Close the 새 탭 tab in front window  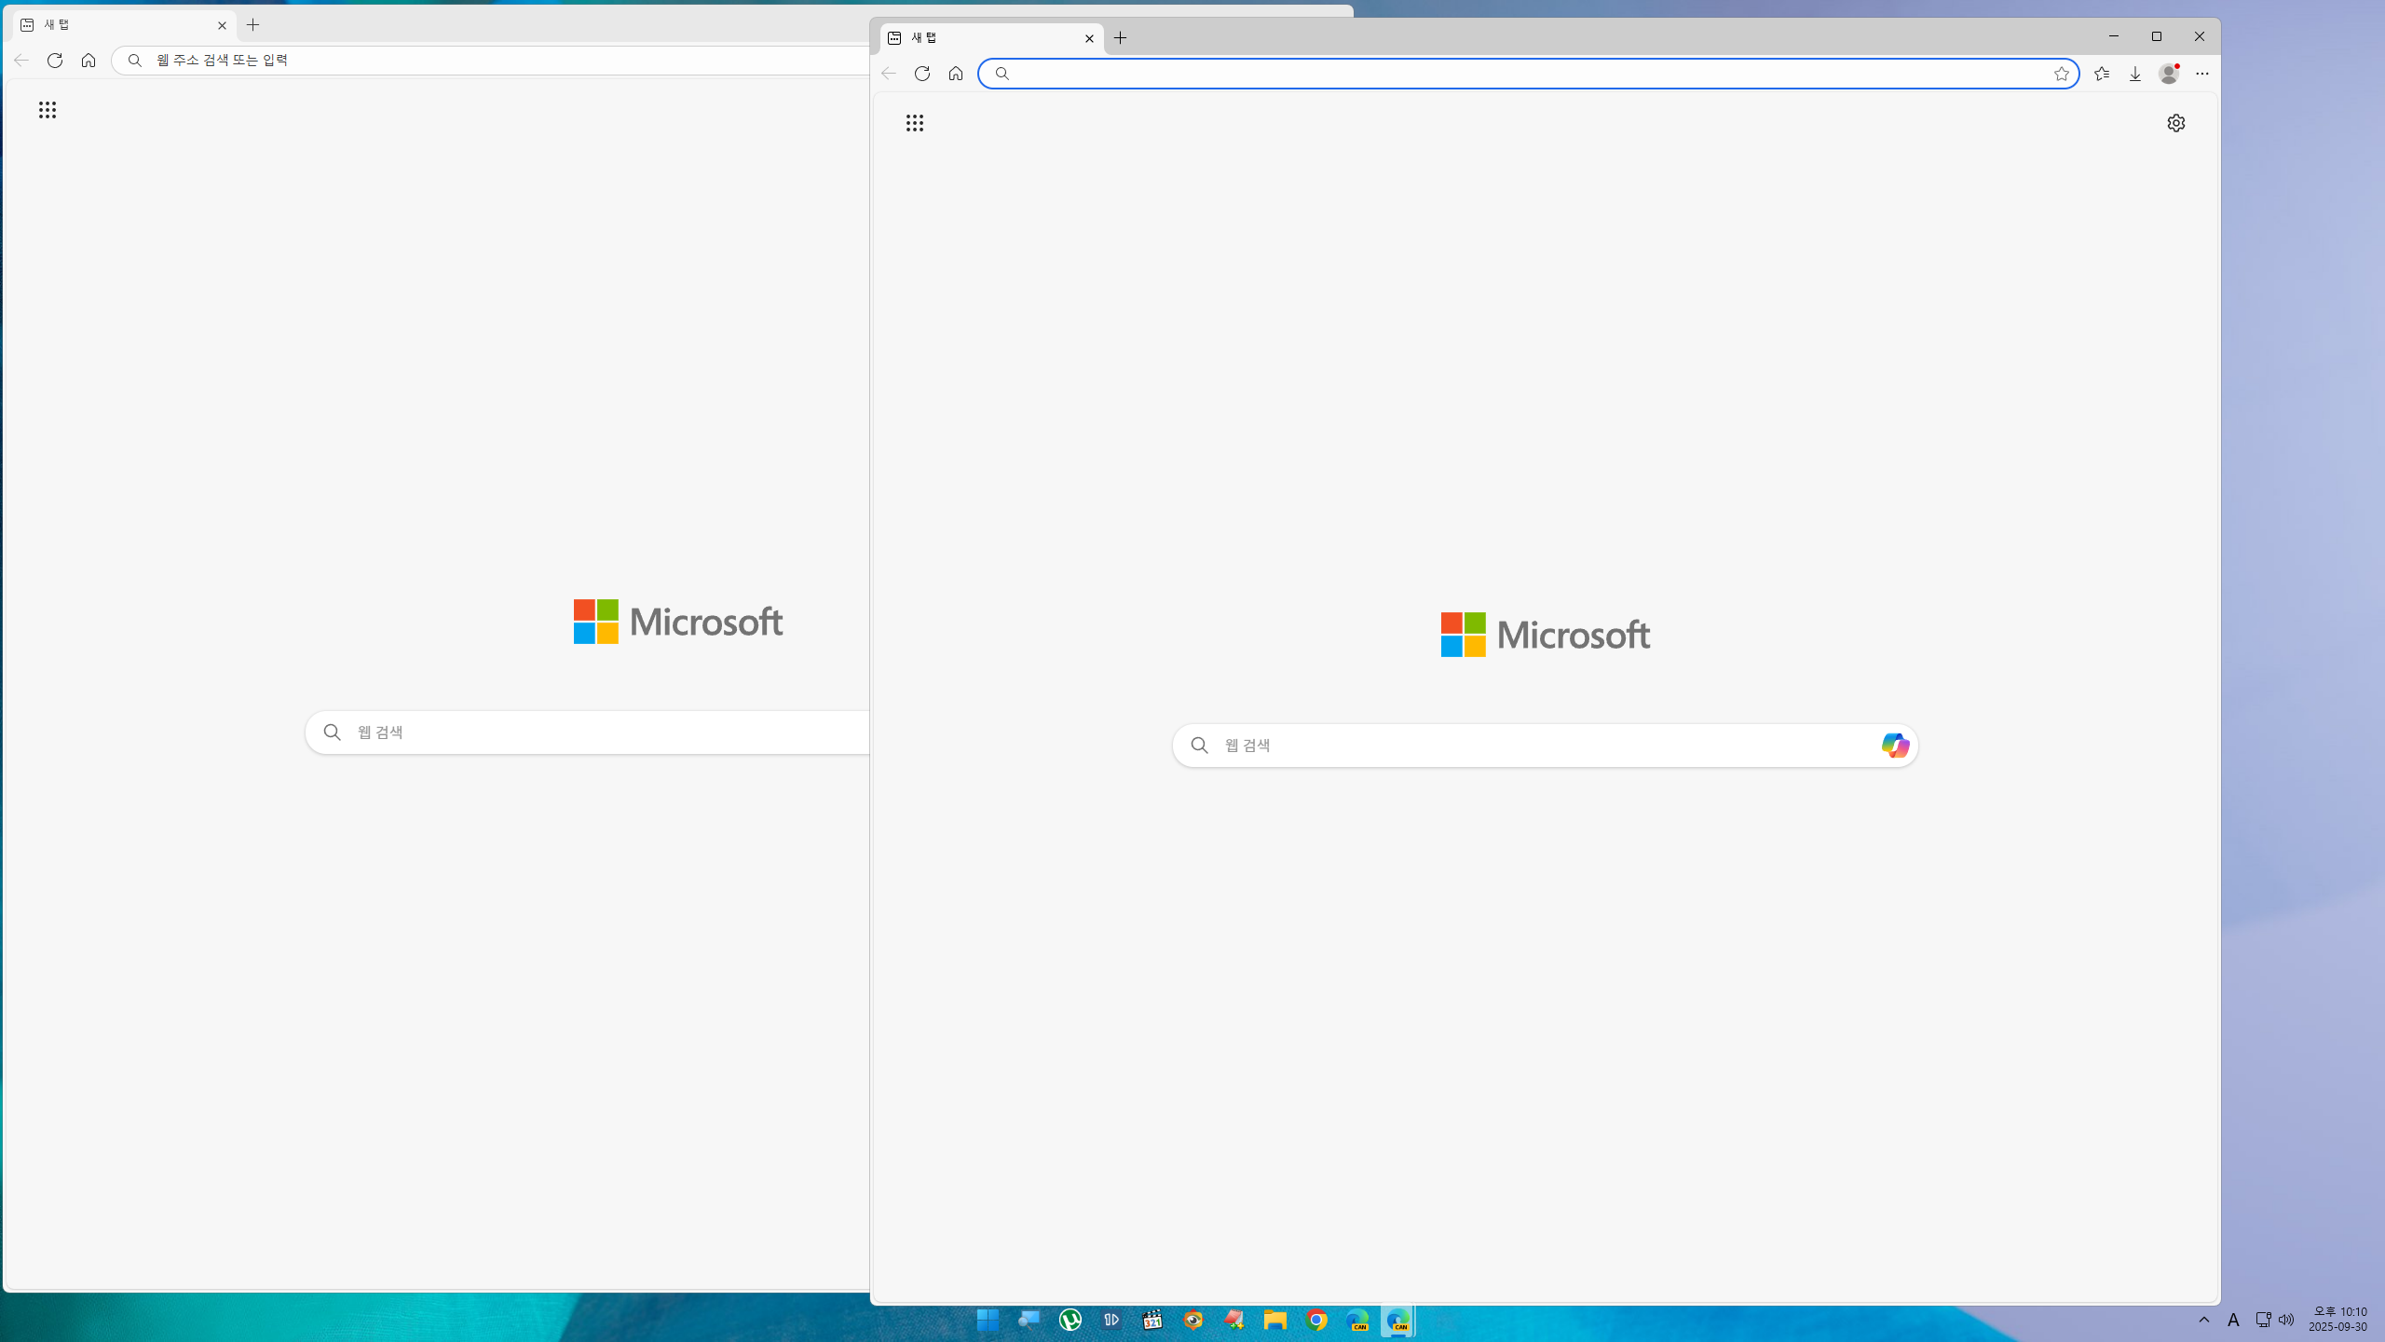(x=1089, y=38)
